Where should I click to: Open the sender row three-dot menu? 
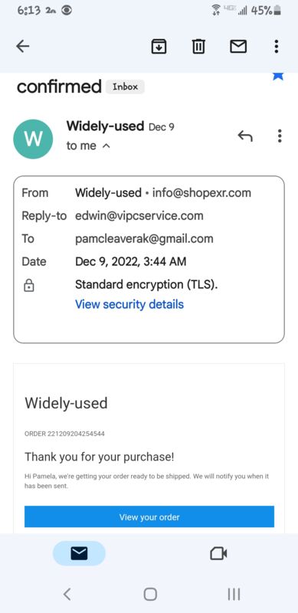[279, 136]
